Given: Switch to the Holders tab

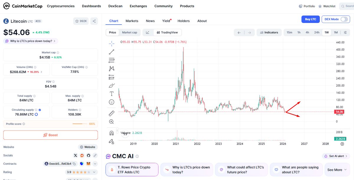Looking at the screenshot, I should [x=183, y=21].
